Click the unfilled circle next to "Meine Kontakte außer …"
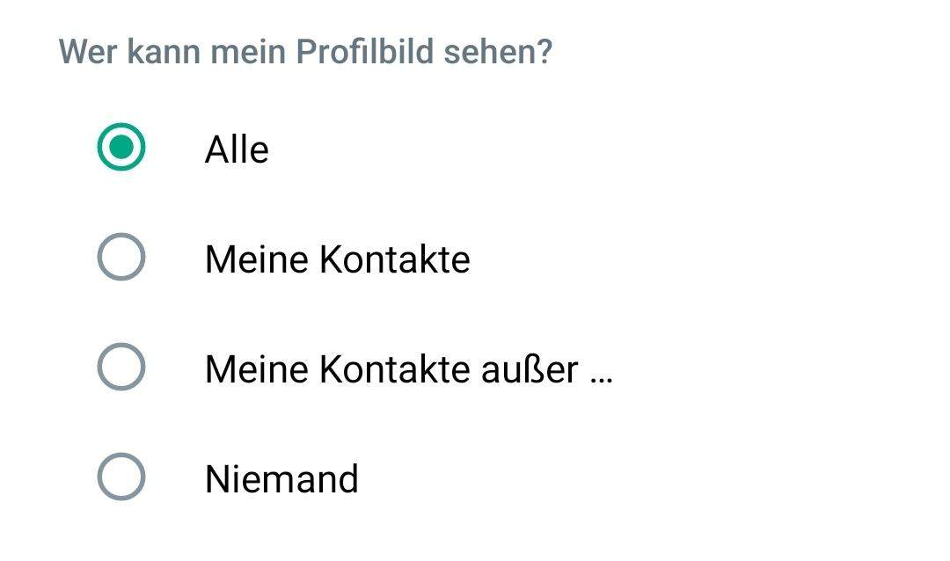The image size is (950, 561). coord(121,368)
